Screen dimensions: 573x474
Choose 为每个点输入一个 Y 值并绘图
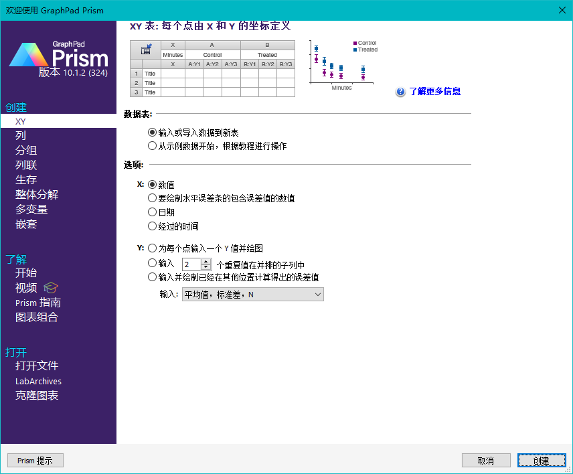pyautogui.click(x=153, y=248)
